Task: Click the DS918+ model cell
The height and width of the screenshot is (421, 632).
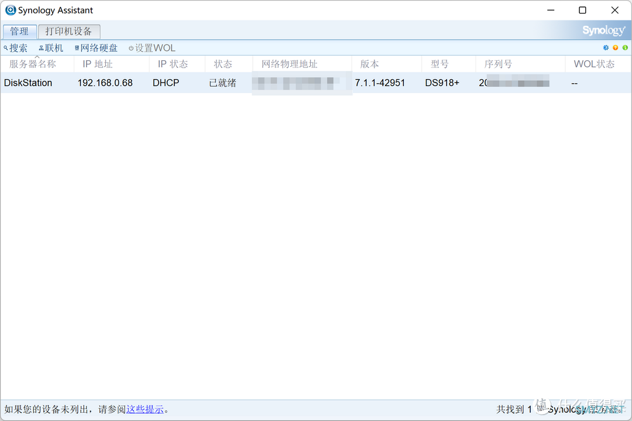Action: click(442, 83)
